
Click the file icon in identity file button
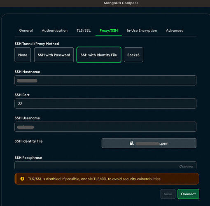pyautogui.click(x=132, y=143)
